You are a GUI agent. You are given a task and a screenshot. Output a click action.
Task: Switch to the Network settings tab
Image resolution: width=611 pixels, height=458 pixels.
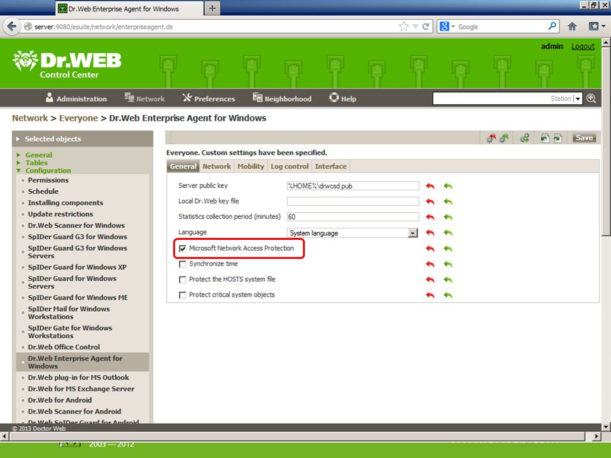tap(216, 166)
